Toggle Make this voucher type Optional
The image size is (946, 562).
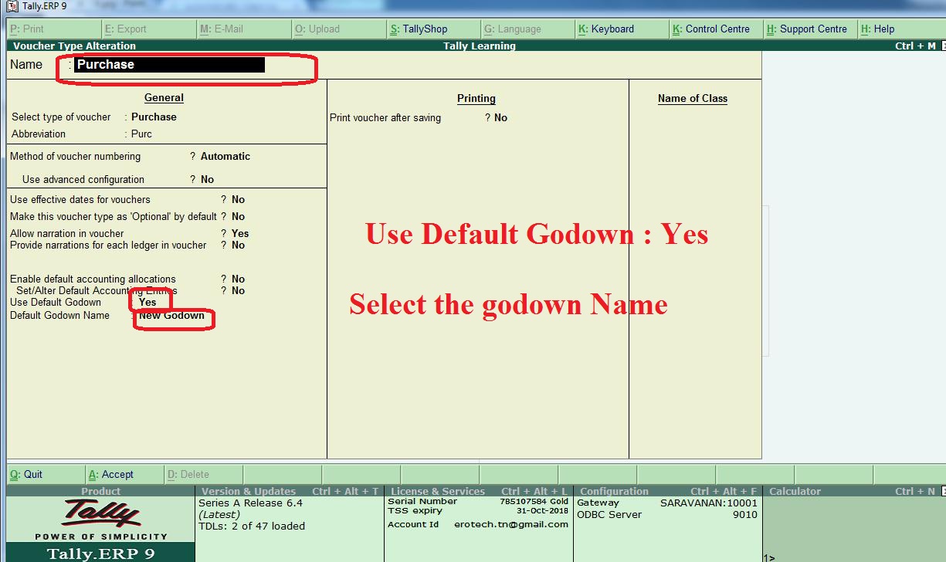238,217
